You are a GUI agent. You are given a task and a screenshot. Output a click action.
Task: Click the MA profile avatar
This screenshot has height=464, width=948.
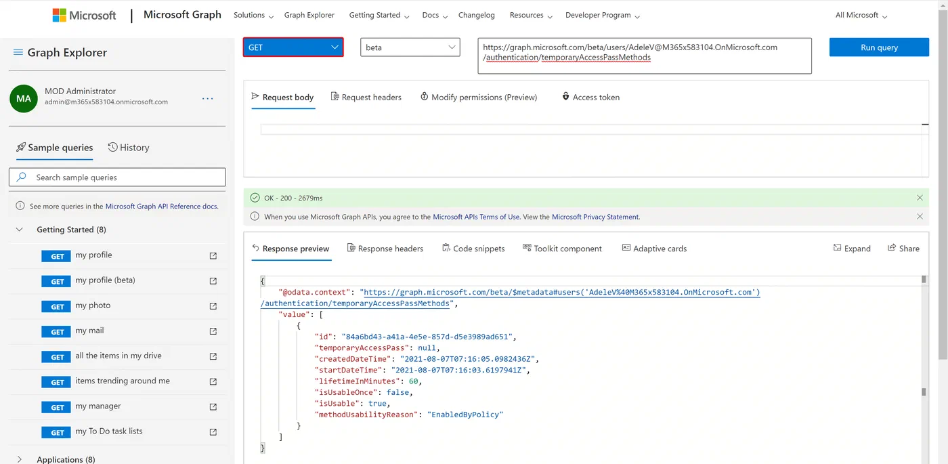pos(24,99)
